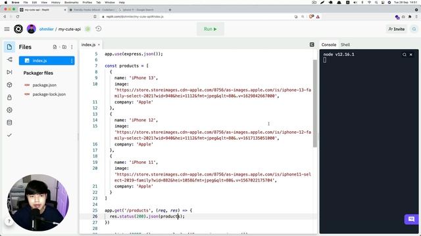Click the macOS Apple menu
421x236 pixels.
[6, 3]
